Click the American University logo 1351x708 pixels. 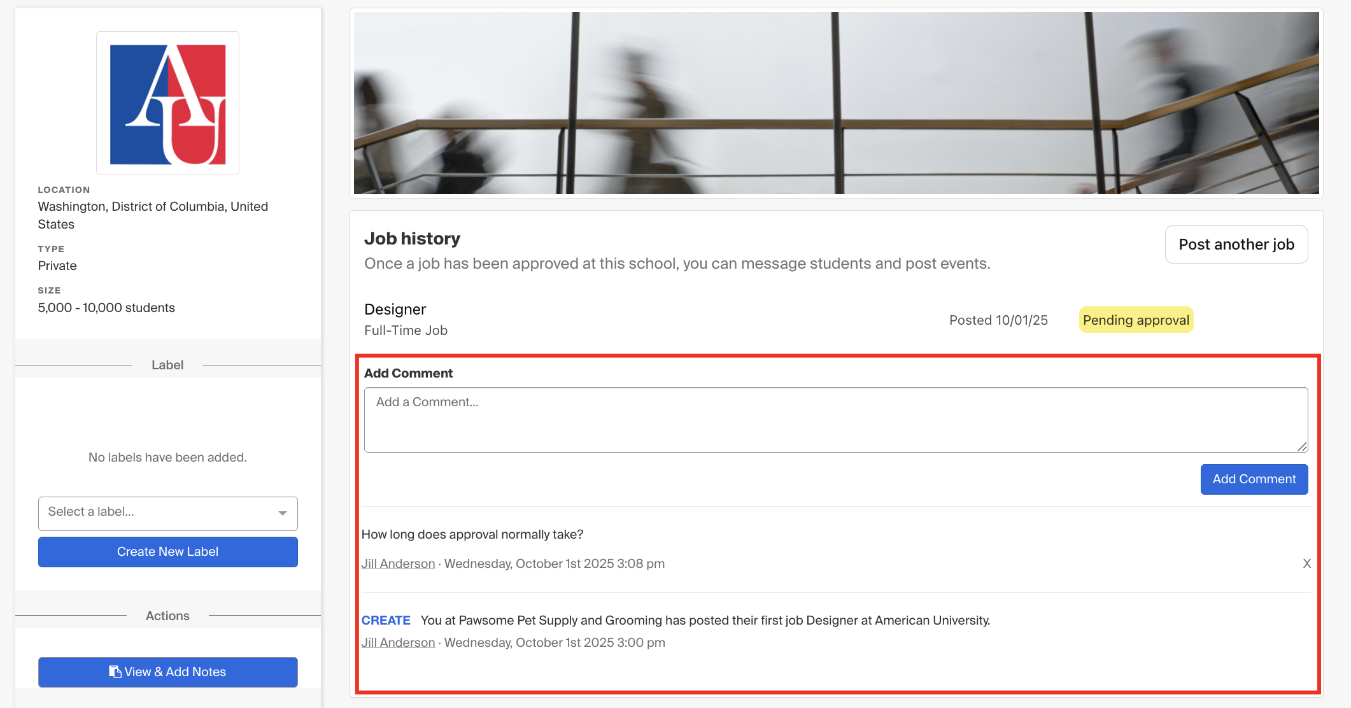point(167,103)
